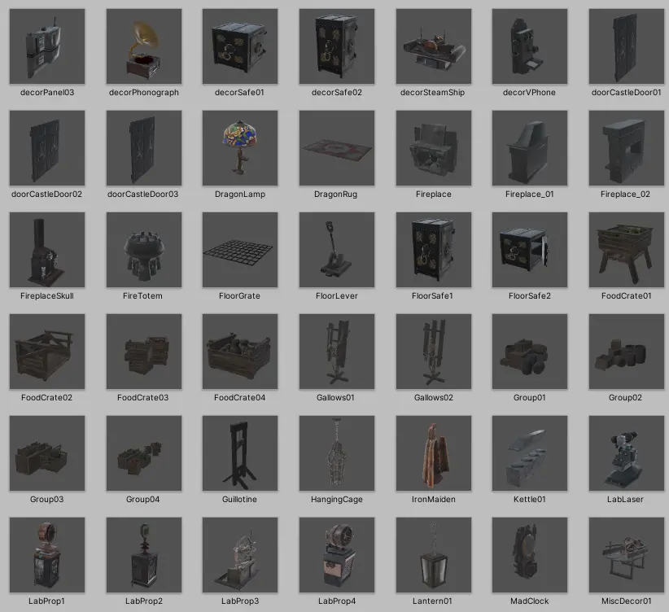Choose the HangingCage asset thumbnail
Screen dimensions: 669x612
(337, 453)
